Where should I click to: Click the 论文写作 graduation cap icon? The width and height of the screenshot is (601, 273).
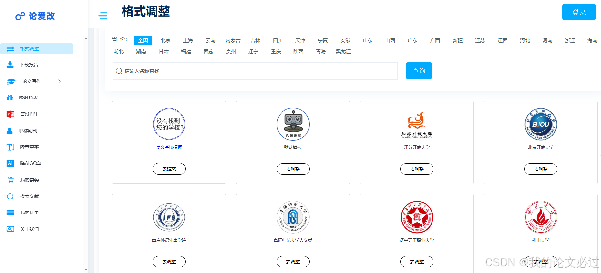(11, 81)
